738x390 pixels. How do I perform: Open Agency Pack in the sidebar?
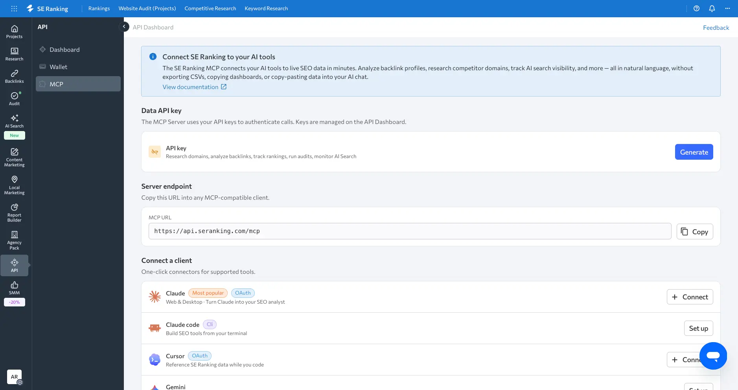14,240
